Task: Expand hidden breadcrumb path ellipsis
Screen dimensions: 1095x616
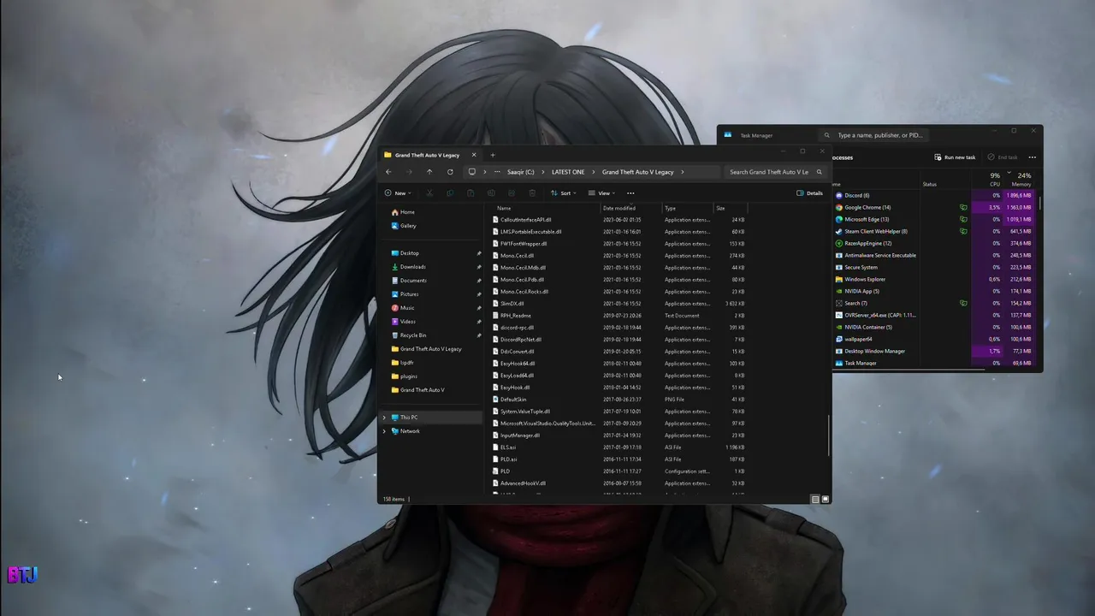Action: click(x=497, y=172)
